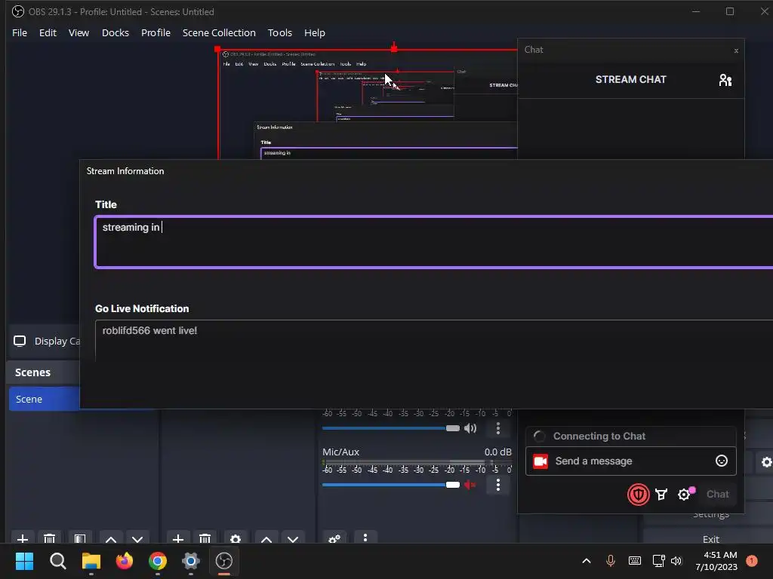Open the Scene Collection menu
This screenshot has width=773, height=579.
[x=219, y=32]
